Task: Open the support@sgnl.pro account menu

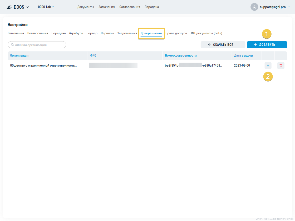Action: (272, 7)
